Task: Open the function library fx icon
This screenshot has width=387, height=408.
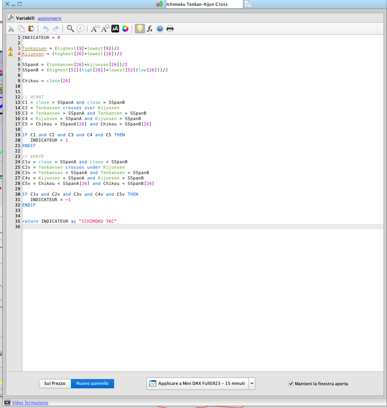Action: pos(150,29)
